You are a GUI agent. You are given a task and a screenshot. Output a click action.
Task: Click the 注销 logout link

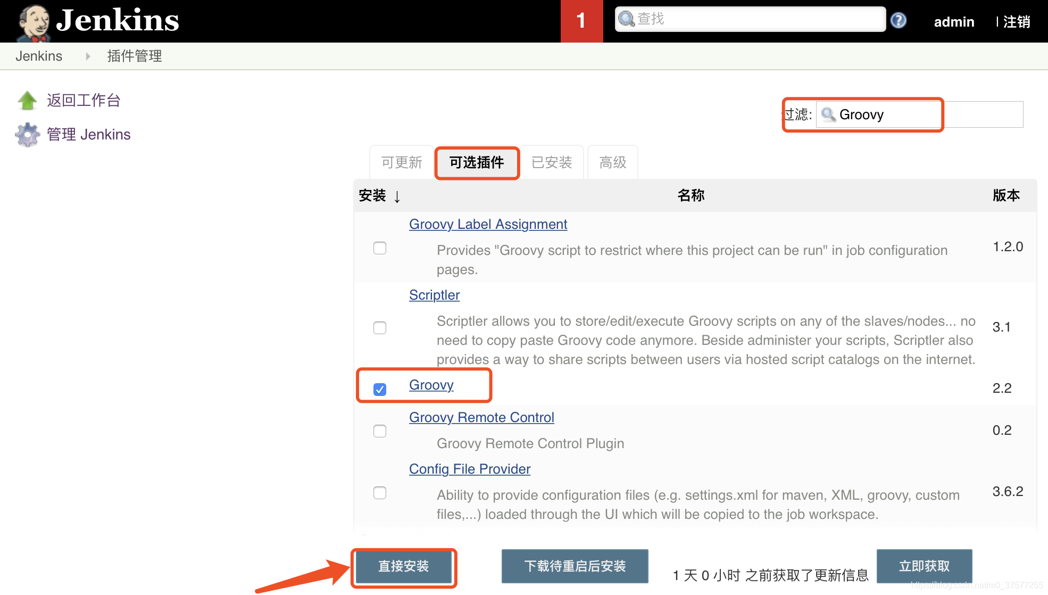1017,22
